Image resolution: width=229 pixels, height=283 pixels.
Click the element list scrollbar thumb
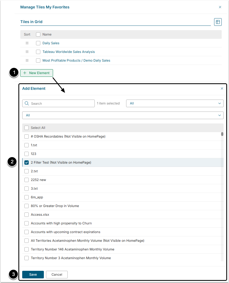(222, 134)
